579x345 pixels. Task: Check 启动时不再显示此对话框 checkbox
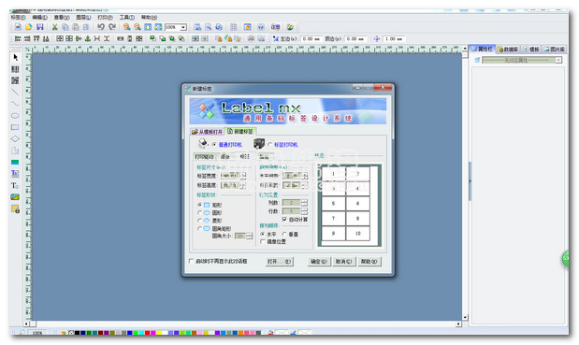pos(191,261)
